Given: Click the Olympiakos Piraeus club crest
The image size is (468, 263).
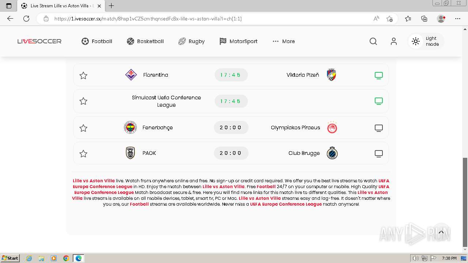Looking at the screenshot, I should pyautogui.click(x=332, y=127).
